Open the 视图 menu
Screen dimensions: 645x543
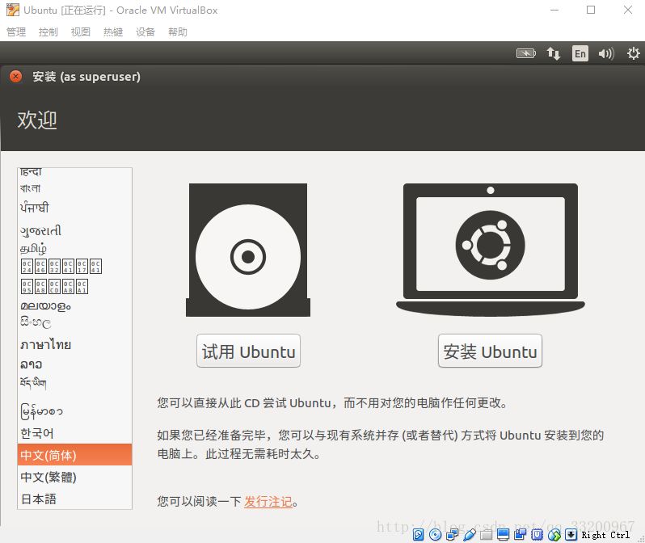tap(81, 32)
